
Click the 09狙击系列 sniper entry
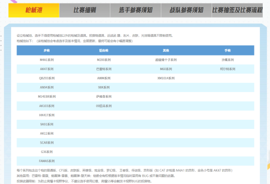pyautogui.click(x=104, y=106)
